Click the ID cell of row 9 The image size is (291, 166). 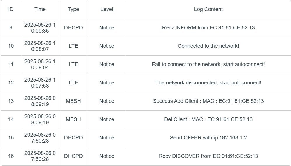pyautogui.click(x=11, y=28)
